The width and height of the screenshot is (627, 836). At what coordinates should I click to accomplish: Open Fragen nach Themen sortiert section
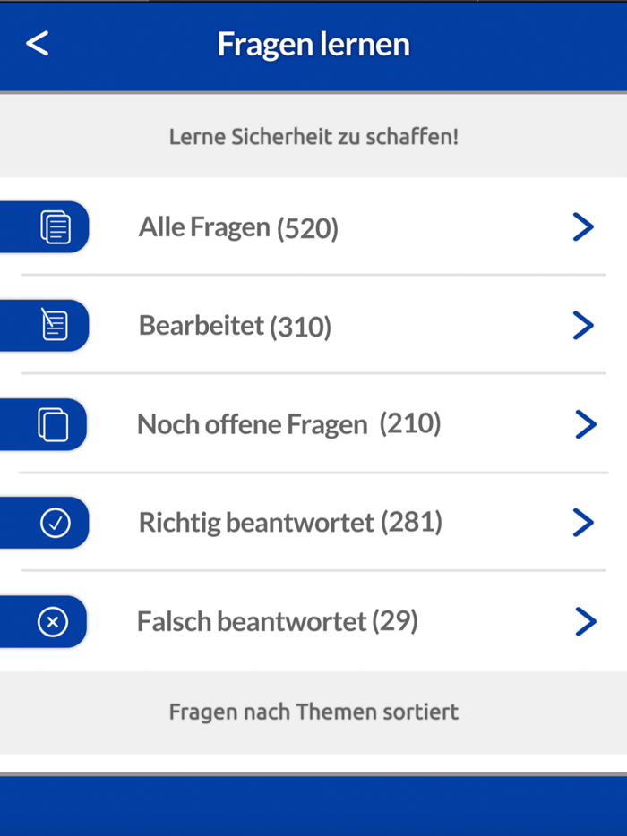pyautogui.click(x=313, y=712)
